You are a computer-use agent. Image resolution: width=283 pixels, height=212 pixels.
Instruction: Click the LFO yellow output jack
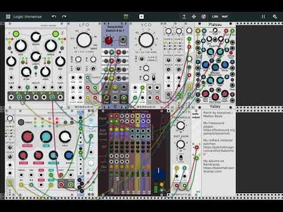pos(88,98)
